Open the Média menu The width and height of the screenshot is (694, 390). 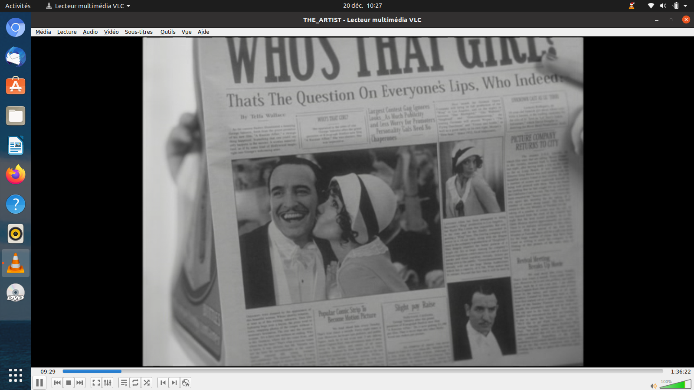click(43, 32)
